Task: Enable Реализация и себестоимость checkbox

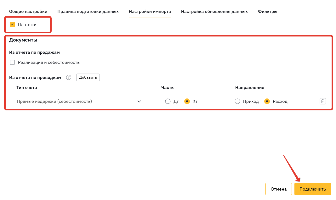Action: (13, 62)
